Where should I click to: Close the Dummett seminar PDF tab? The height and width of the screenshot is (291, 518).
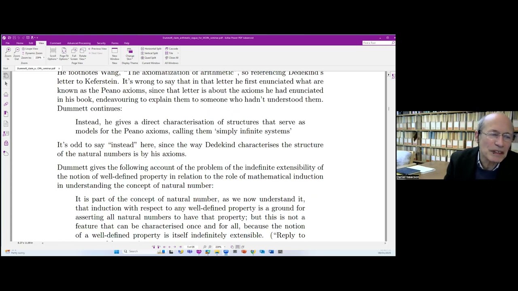[59, 68]
